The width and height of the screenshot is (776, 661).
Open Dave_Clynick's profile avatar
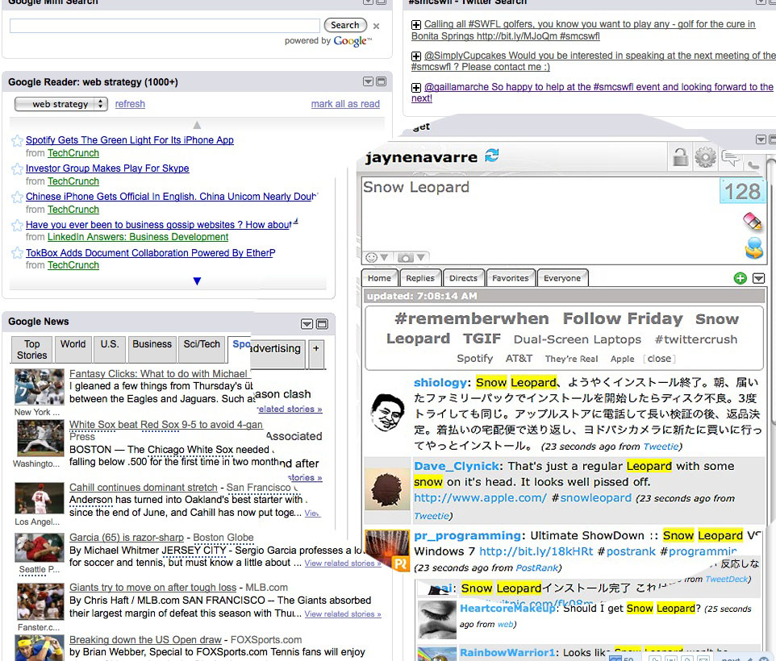pos(387,489)
